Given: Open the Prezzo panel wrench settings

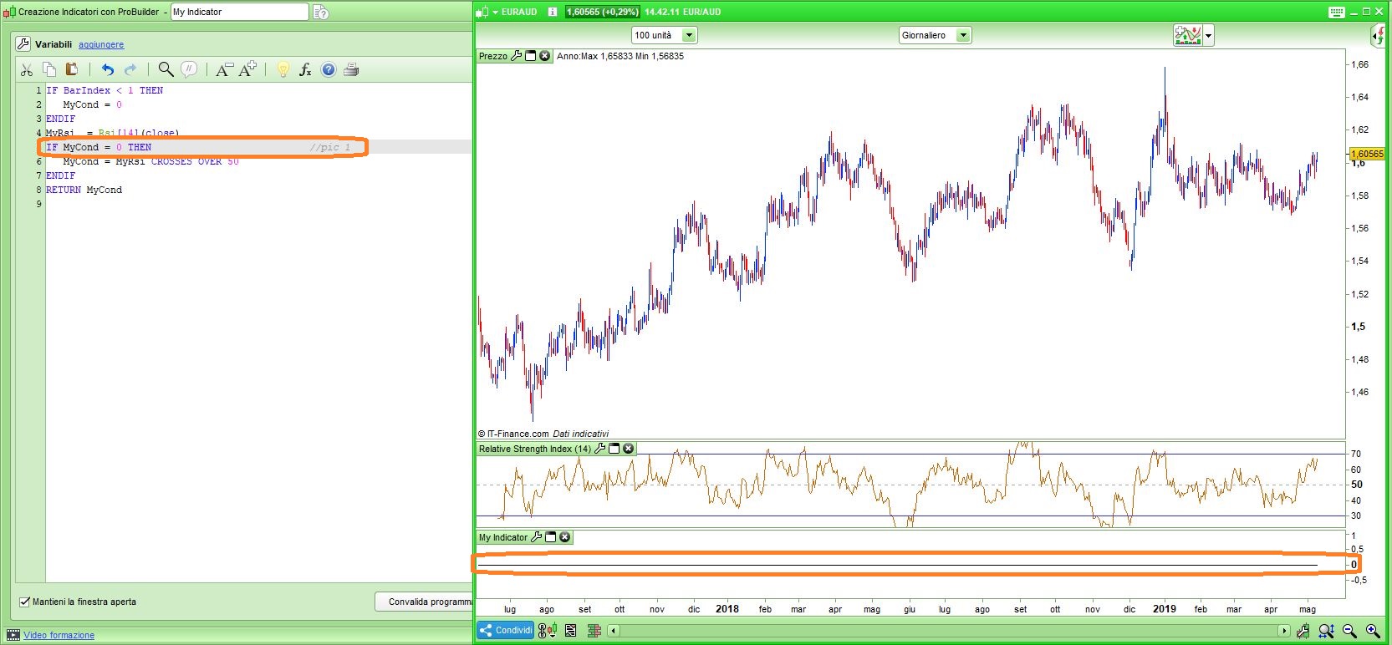Looking at the screenshot, I should coord(516,56).
